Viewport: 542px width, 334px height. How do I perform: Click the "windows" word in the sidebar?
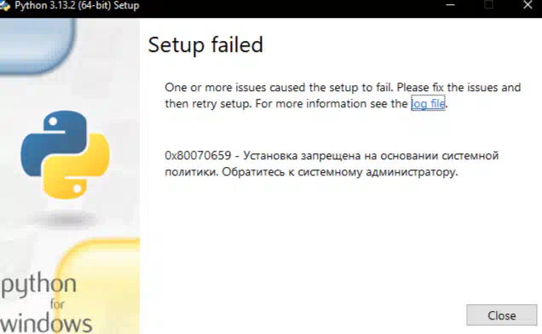[x=46, y=324]
